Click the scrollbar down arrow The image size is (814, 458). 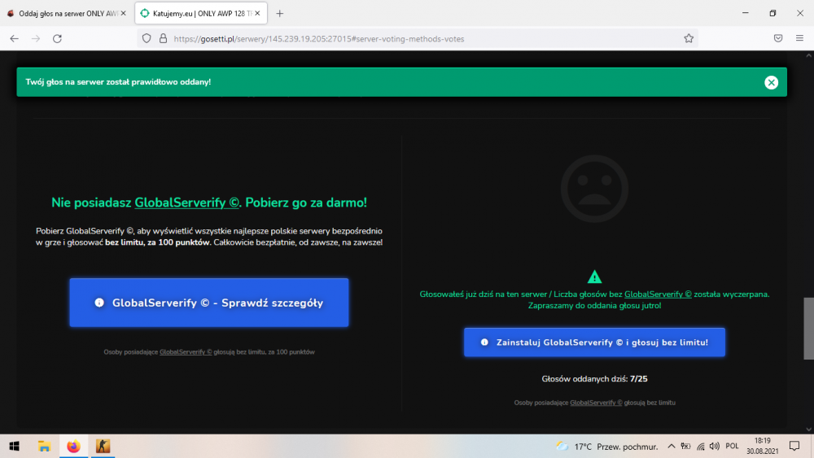coord(809,430)
